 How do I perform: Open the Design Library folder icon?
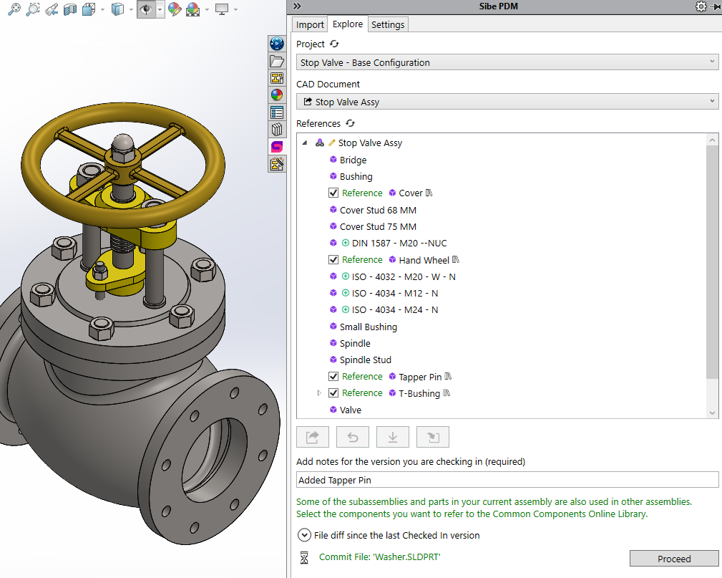tap(277, 62)
